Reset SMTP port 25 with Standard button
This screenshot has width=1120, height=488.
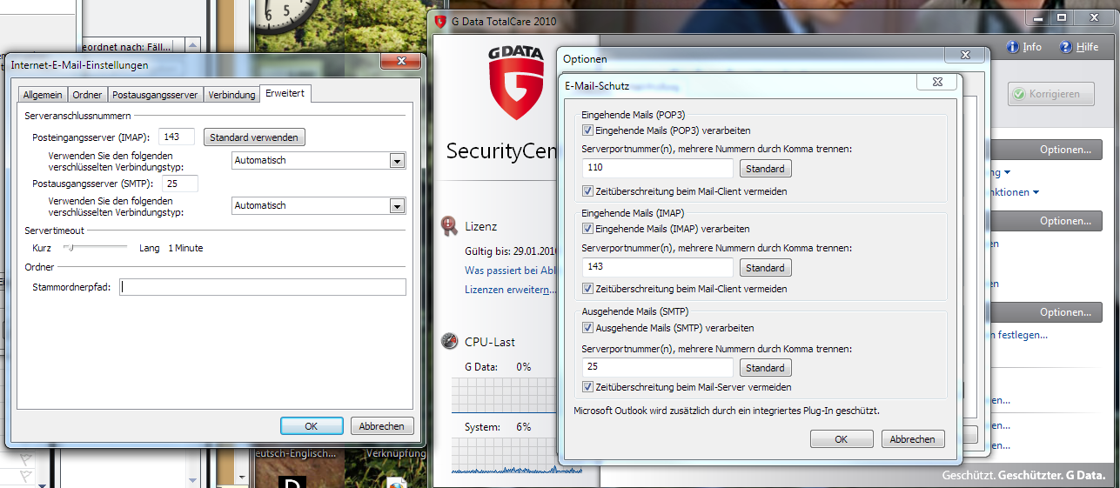[766, 368]
